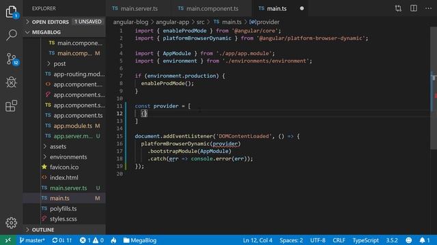This screenshot has width=437, height=245.
Task: Open styles.scss in the explorer
Action: click(x=64, y=219)
